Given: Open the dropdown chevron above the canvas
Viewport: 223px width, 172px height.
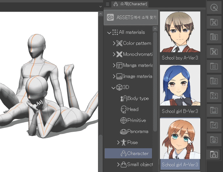Looking at the screenshot, I should coord(101,7).
